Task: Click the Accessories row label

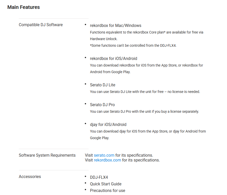Action: click(30, 176)
